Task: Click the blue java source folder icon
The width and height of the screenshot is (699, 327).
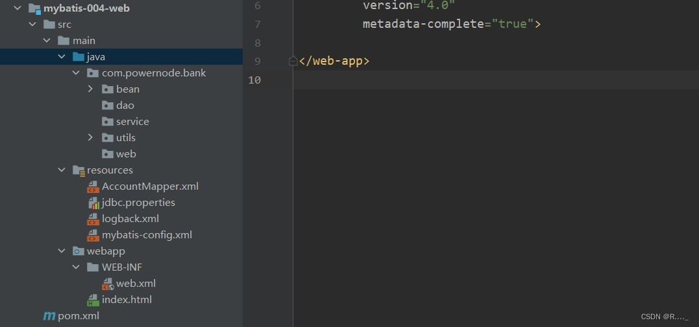Action: pos(79,57)
